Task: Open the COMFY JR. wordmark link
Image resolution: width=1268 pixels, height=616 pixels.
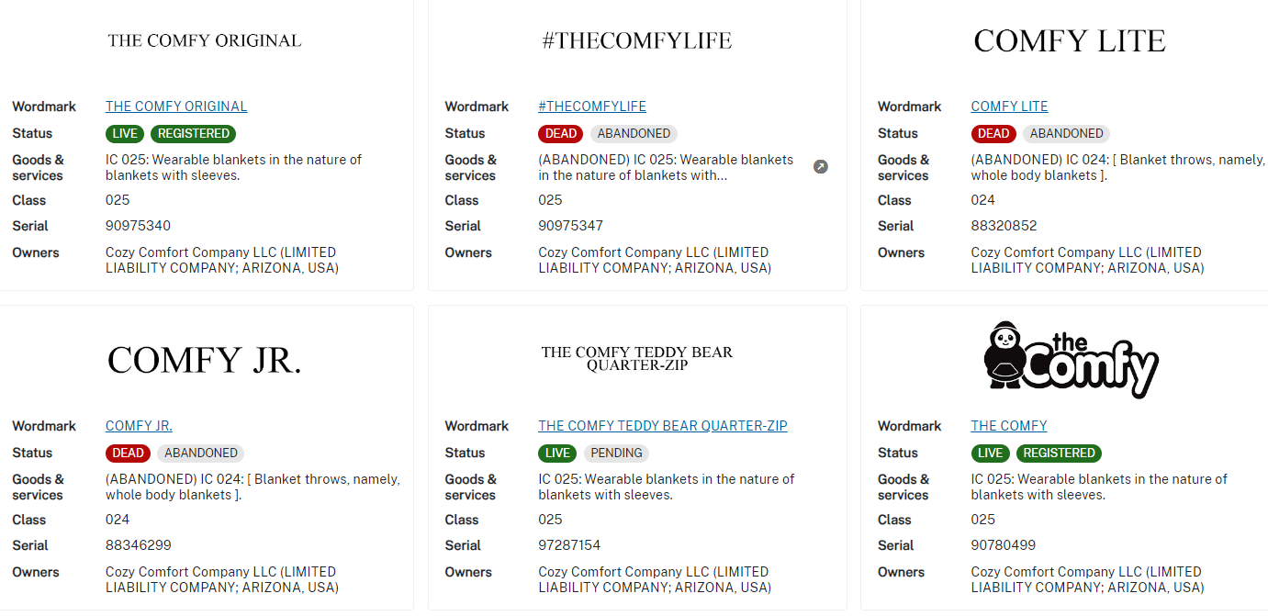Action: [x=139, y=426]
